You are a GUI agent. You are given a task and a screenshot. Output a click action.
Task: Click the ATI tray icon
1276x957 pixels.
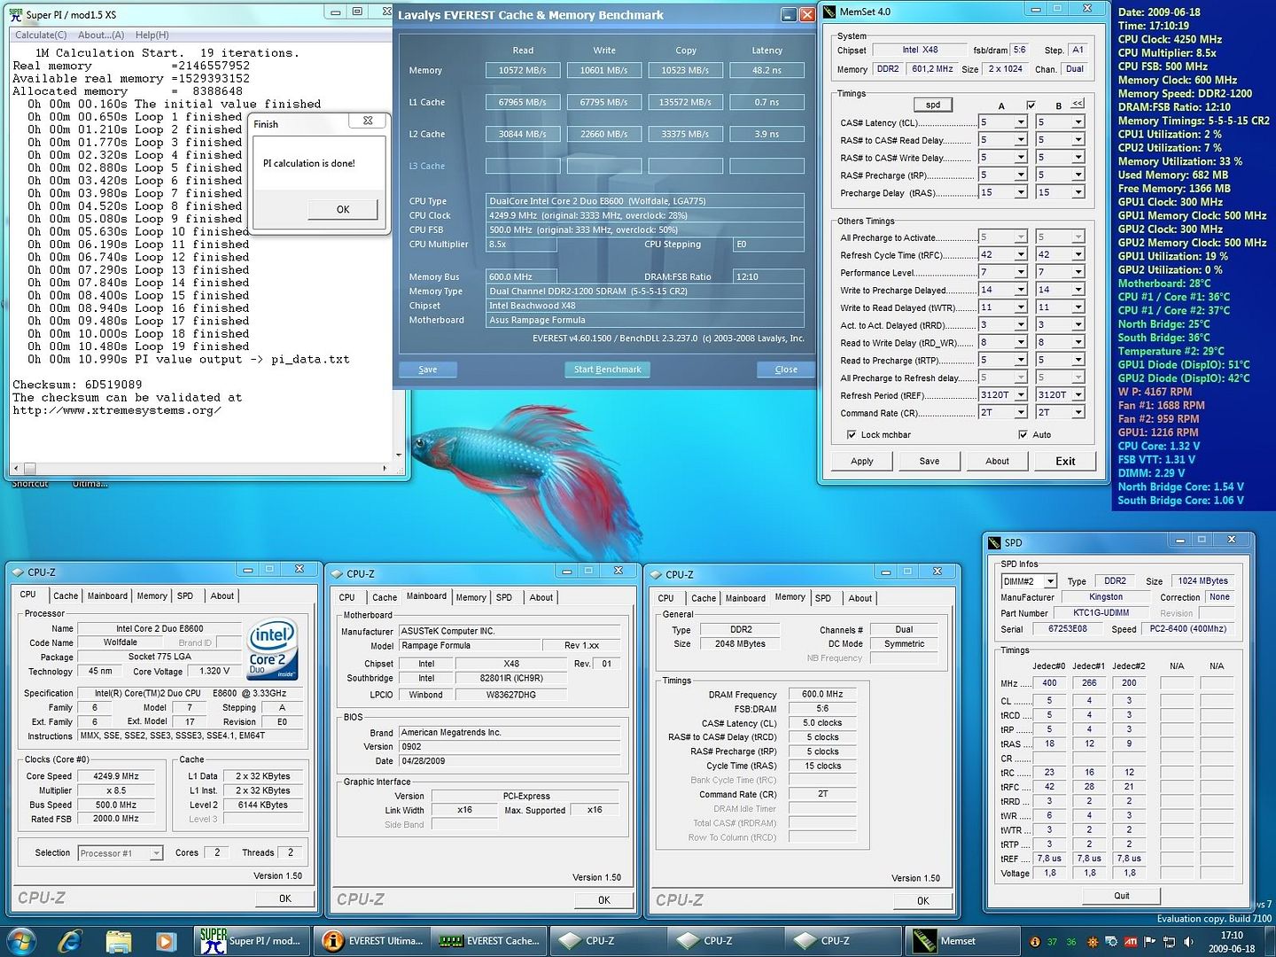[1131, 942]
